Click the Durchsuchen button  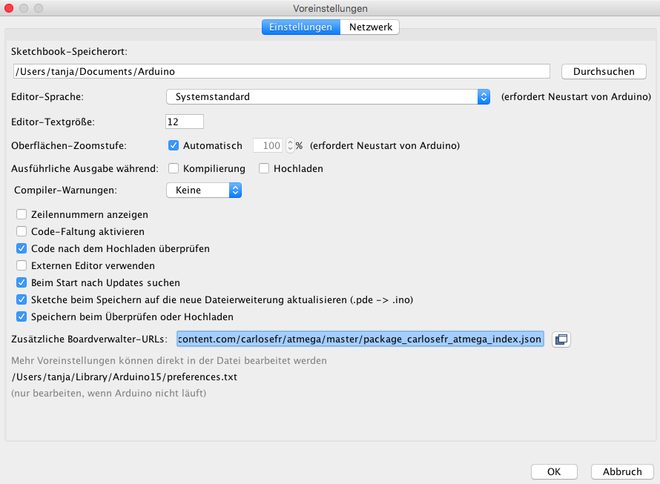pyautogui.click(x=604, y=72)
